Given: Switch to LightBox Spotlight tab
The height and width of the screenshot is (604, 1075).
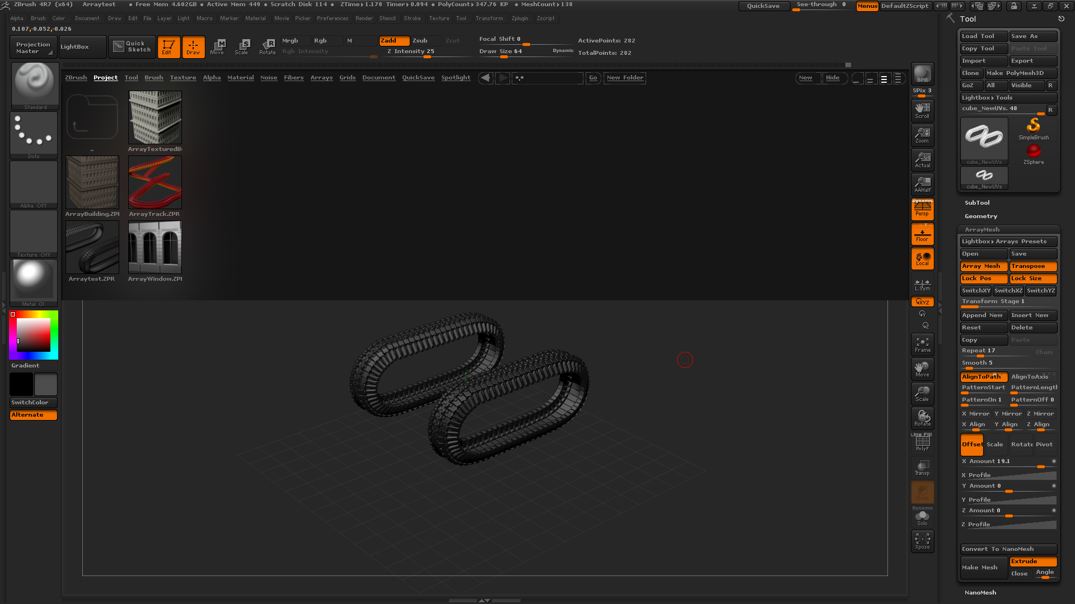Looking at the screenshot, I should tap(456, 78).
